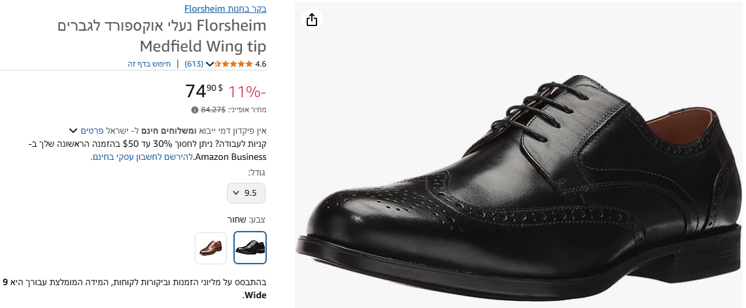Visit the Florsheim store link
The image size is (746, 308).
click(x=225, y=9)
